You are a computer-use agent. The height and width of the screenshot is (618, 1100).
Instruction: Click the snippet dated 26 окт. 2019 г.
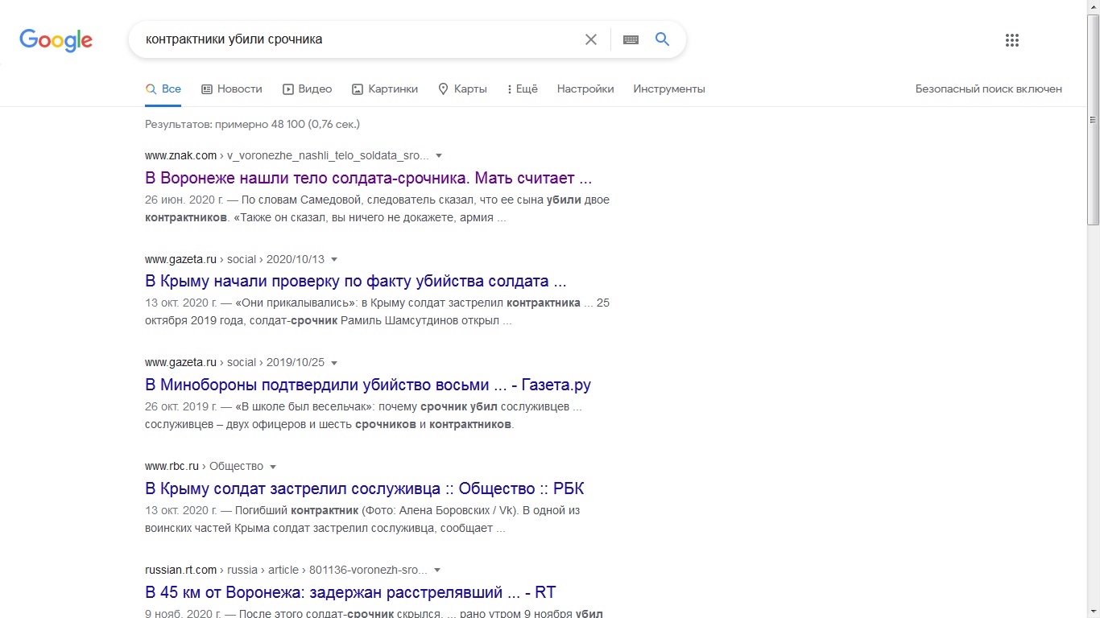[363, 415]
